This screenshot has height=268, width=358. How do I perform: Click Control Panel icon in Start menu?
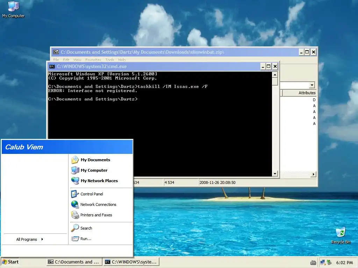point(75,194)
